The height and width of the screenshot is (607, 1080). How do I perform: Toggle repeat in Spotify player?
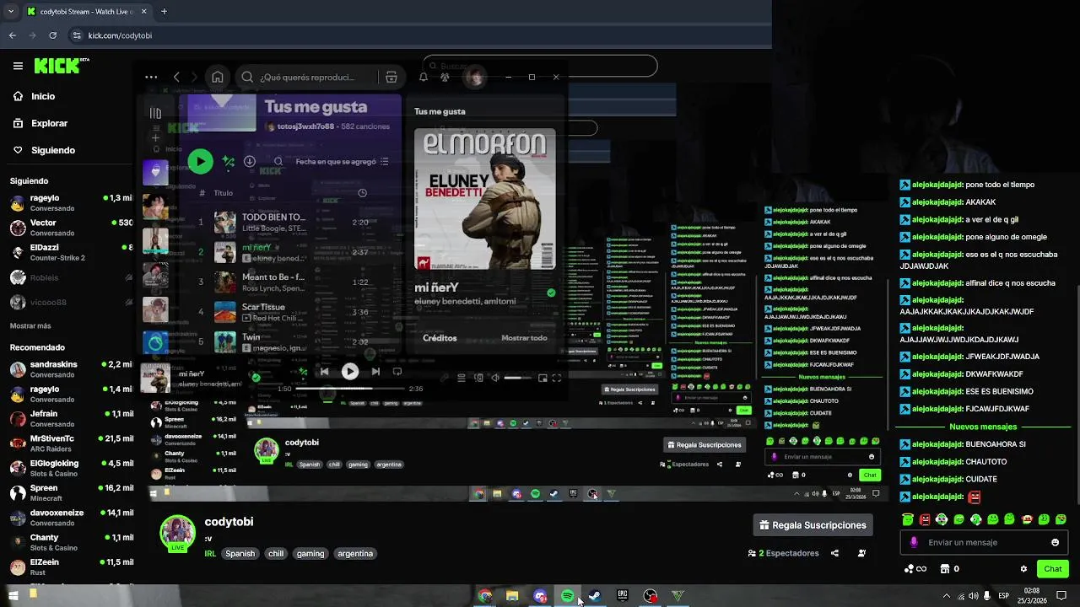tap(397, 371)
